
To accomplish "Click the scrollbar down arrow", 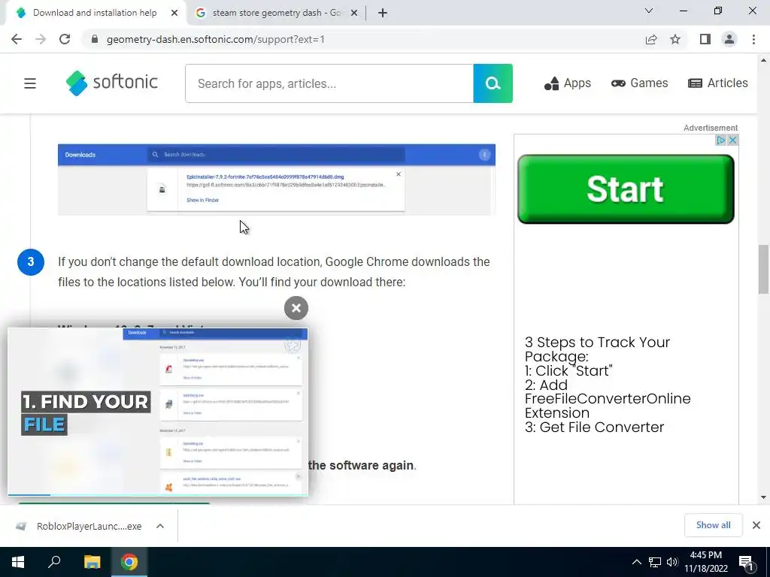I will point(763,497).
